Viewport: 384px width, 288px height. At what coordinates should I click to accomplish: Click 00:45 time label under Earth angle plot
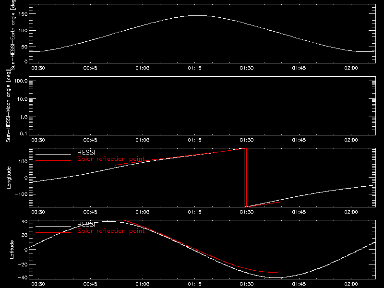[x=90, y=68]
